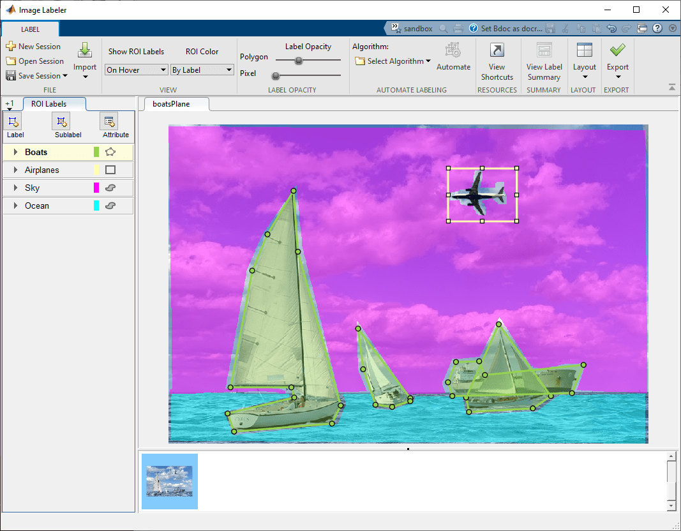Add a new Sublabel
The height and width of the screenshot is (531, 681).
[x=61, y=121]
